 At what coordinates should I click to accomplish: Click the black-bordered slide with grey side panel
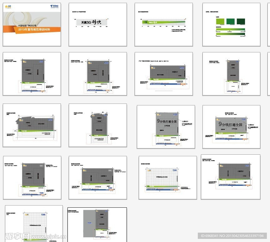(97, 225)
